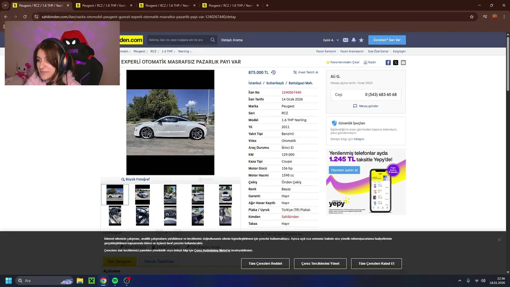View site information icon in address bar

coord(36,17)
